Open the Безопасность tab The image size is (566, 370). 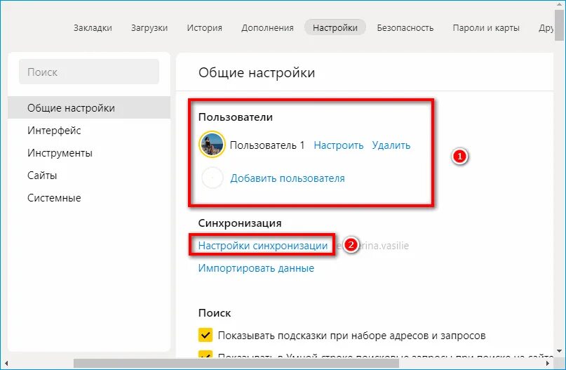(405, 28)
